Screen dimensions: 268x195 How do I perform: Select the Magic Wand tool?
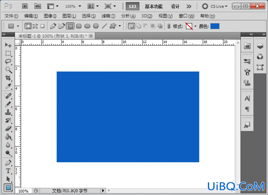point(8,70)
